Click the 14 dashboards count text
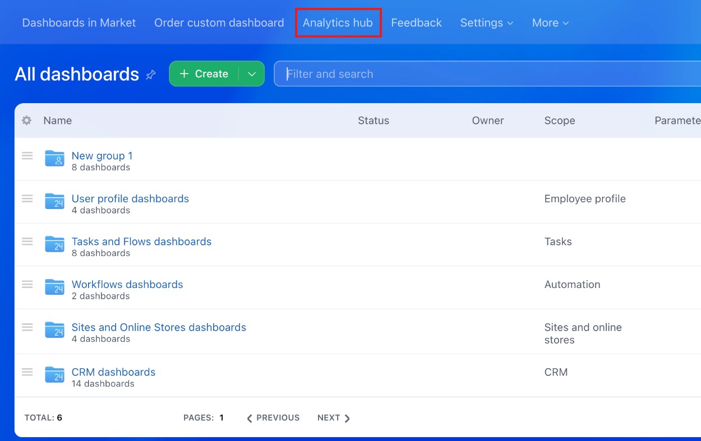The image size is (701, 441). click(103, 384)
